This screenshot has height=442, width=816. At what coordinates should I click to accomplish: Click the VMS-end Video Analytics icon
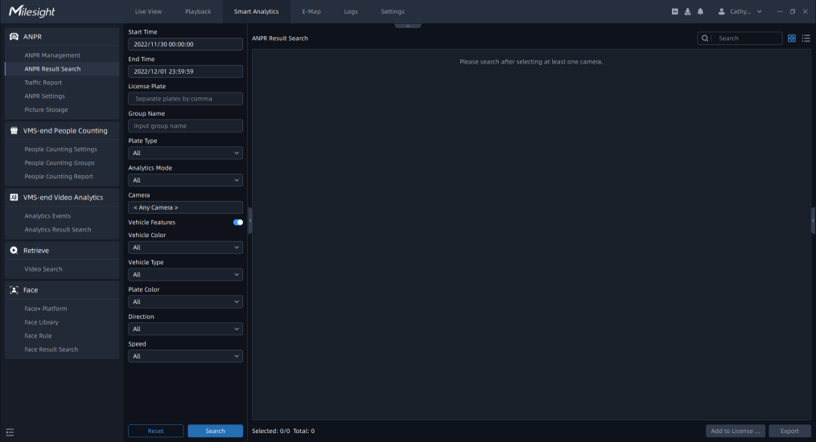point(14,198)
